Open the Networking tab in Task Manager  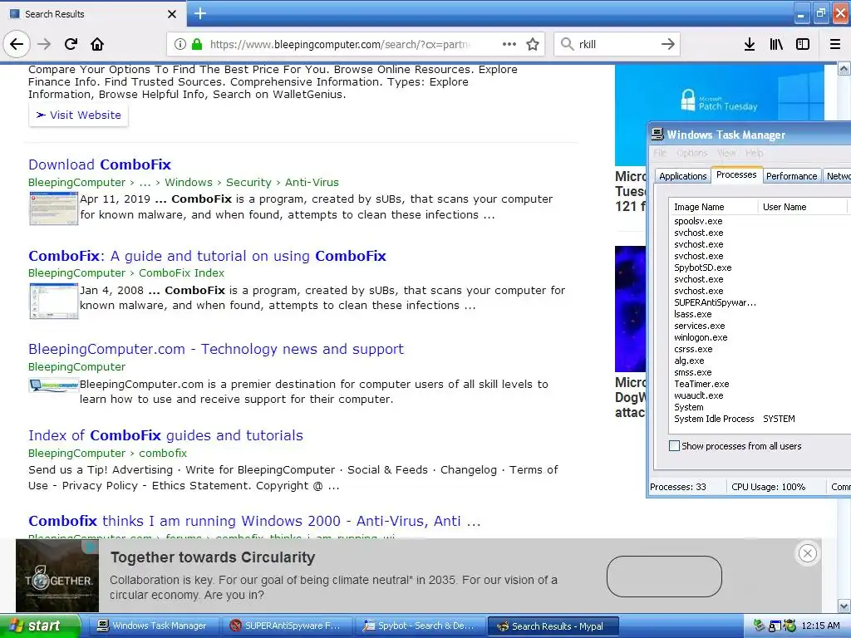[x=838, y=176]
